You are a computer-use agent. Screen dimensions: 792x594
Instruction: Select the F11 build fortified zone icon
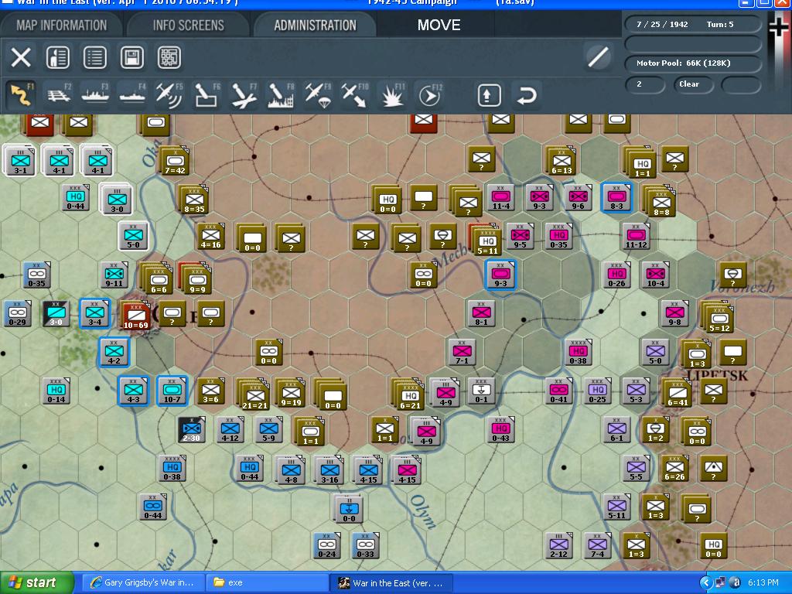392,95
